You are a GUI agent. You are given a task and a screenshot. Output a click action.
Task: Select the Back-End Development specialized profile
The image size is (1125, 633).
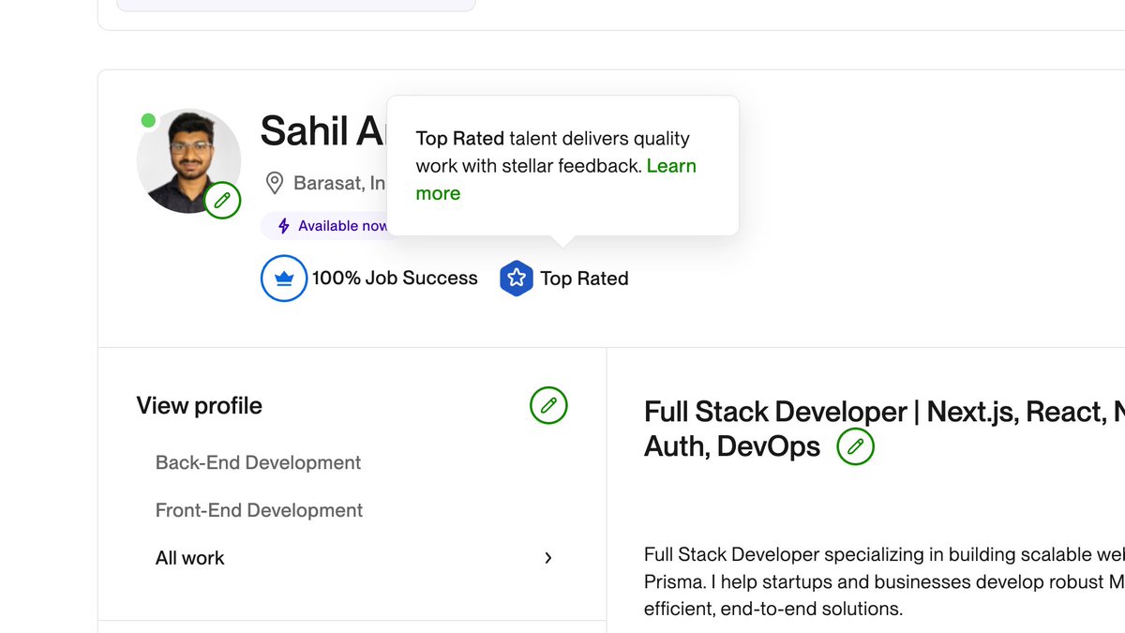pyautogui.click(x=258, y=462)
